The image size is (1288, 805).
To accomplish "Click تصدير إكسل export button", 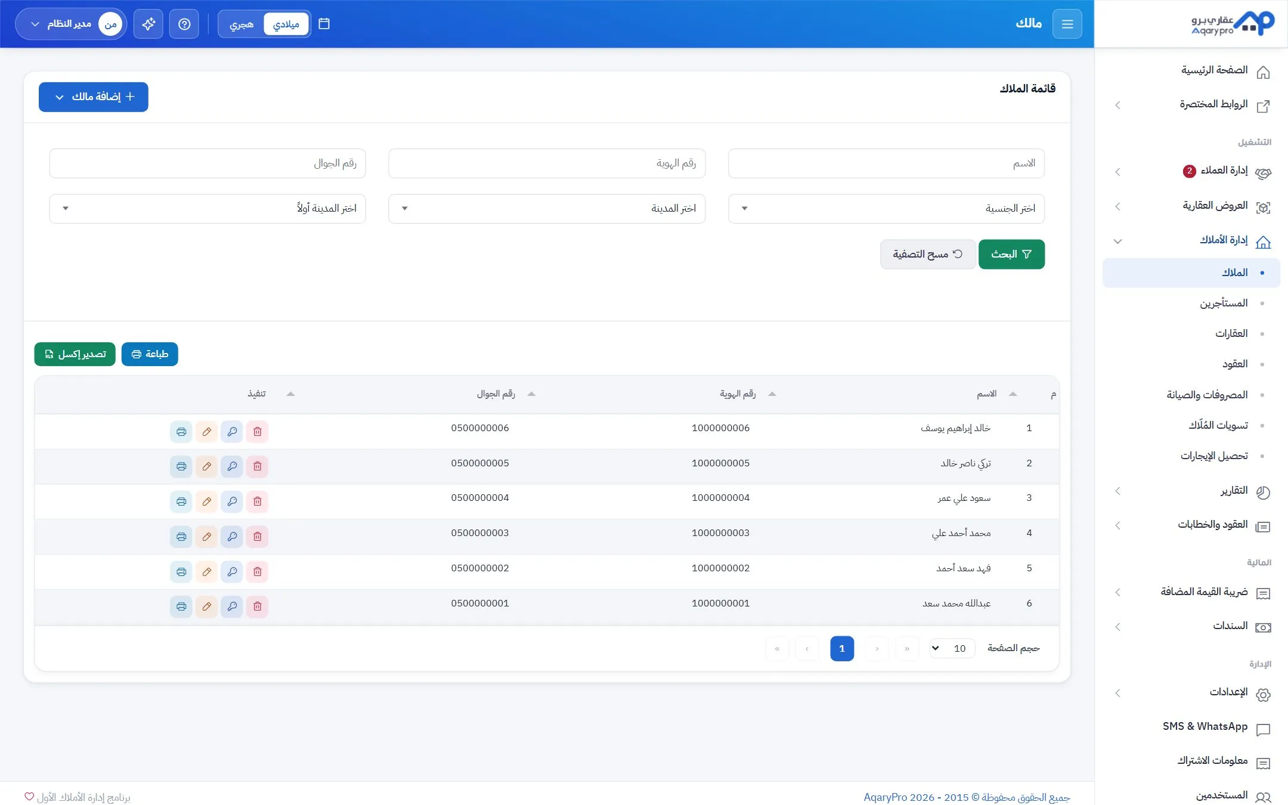I will click(x=75, y=354).
